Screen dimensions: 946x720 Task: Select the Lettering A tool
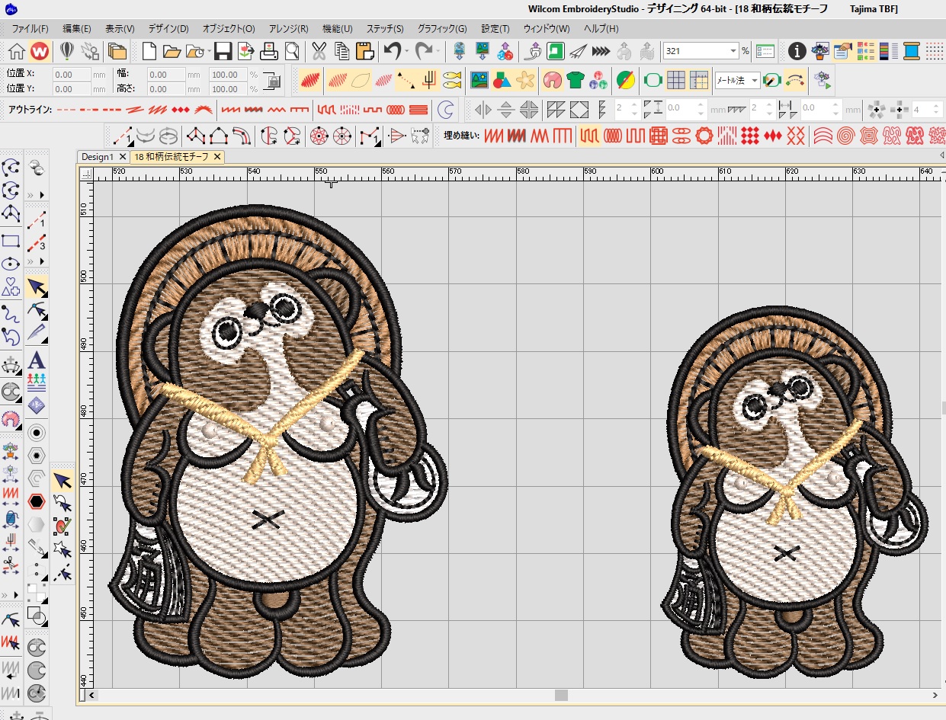(36, 359)
